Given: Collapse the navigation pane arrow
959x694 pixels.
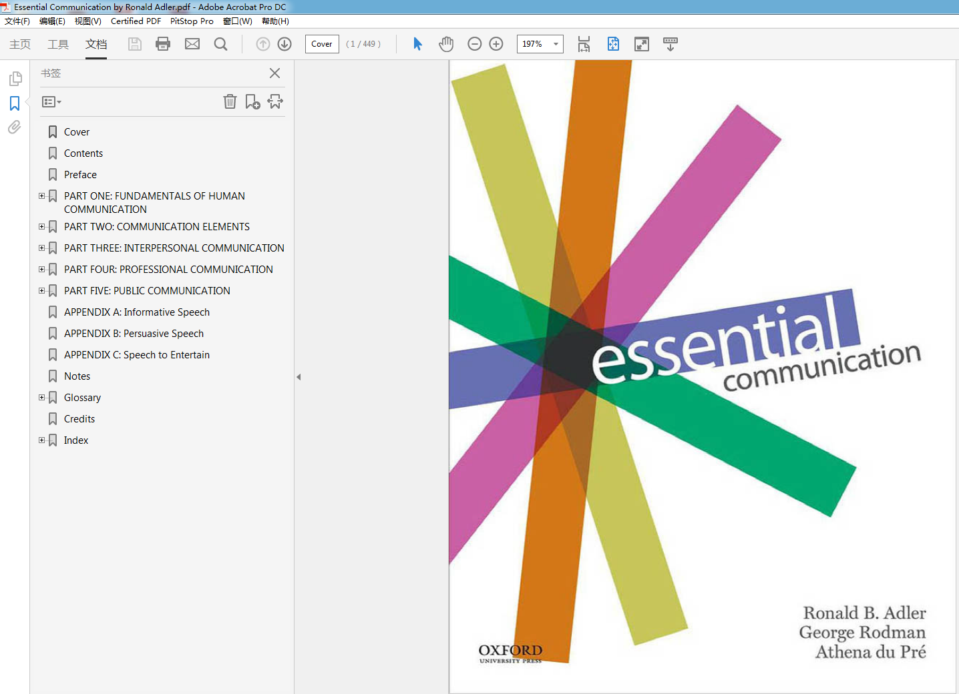Looking at the screenshot, I should [299, 377].
